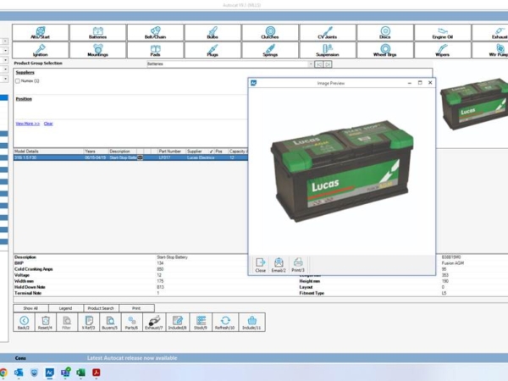Click the Supplier column header
Screen dimensions: 508x381
click(197, 152)
